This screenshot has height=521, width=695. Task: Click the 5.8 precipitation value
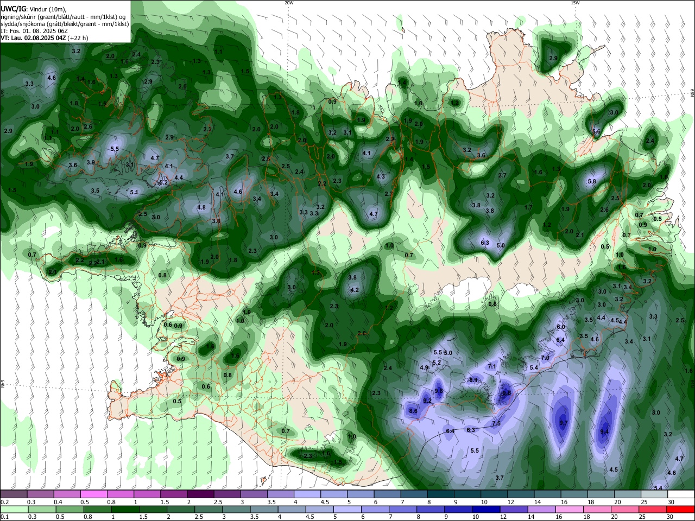coord(592,181)
